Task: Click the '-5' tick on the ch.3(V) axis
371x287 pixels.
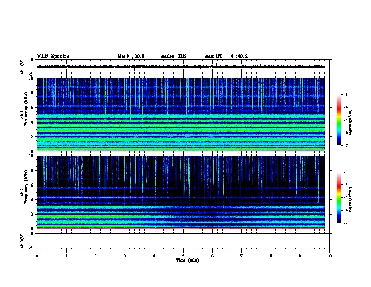Action: pos(31,248)
